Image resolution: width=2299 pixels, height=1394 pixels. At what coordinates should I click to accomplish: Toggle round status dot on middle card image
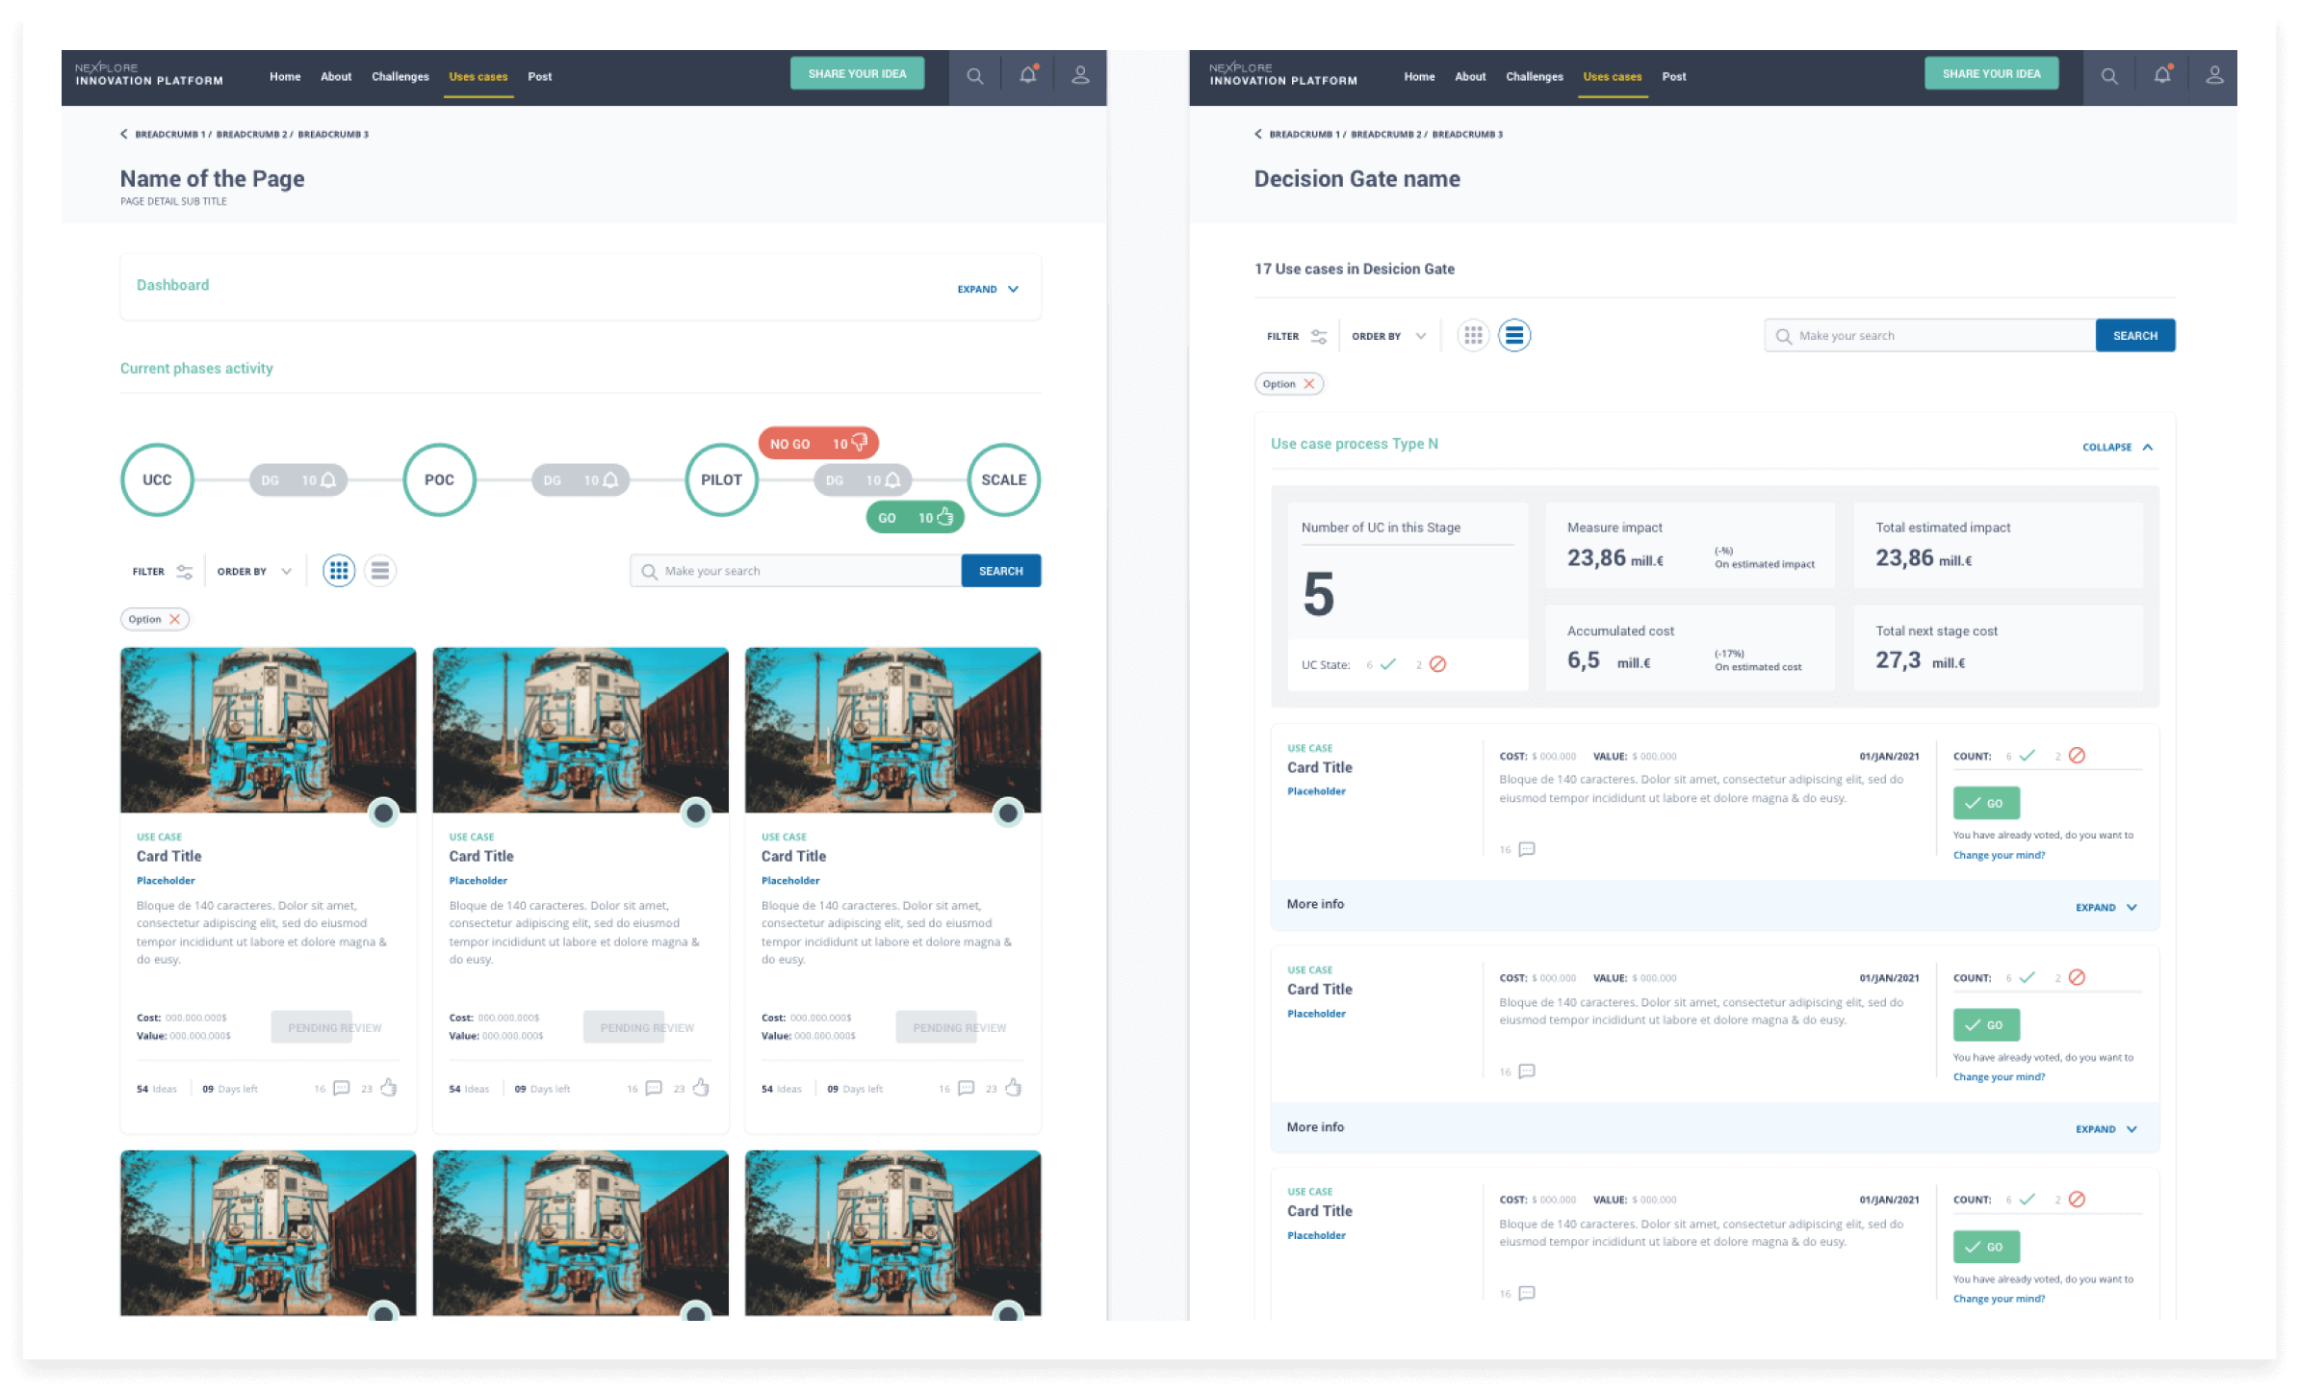[695, 813]
